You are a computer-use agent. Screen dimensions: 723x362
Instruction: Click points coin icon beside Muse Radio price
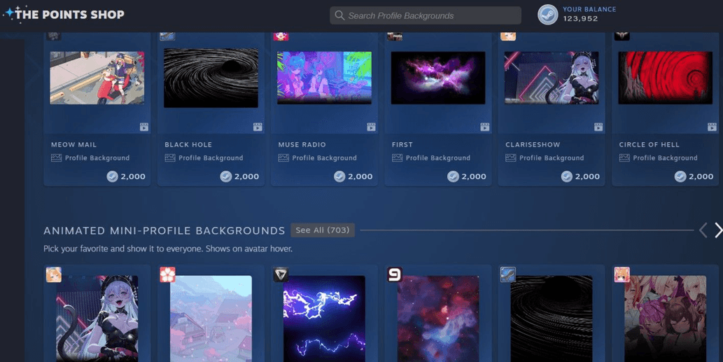pos(339,176)
